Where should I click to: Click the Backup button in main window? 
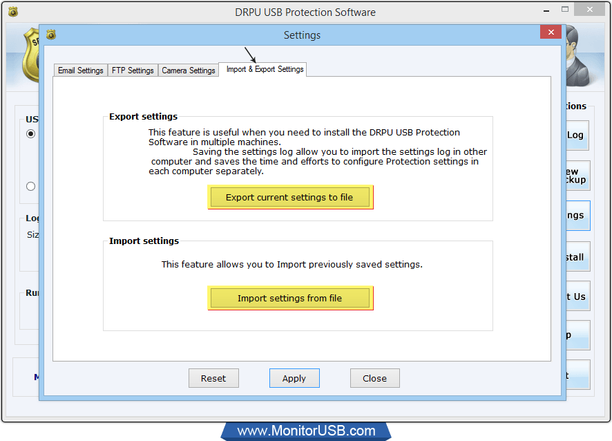point(577,176)
